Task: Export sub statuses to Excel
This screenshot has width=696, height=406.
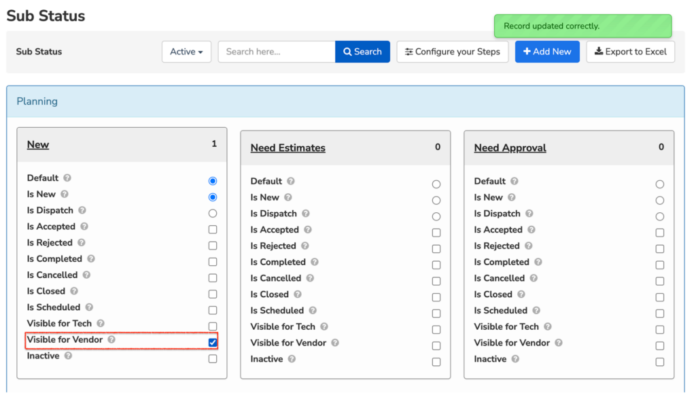Action: click(630, 52)
